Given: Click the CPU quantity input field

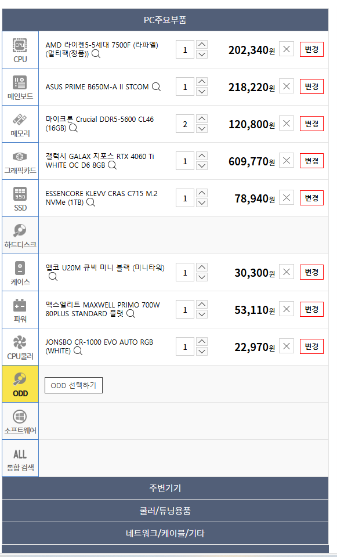Looking at the screenshot, I should coord(185,49).
